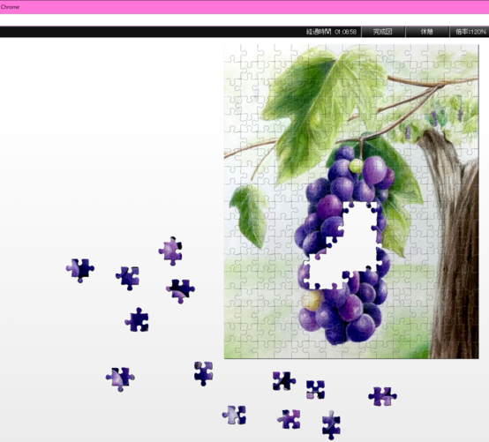489x442 pixels.
Task: Click the green unripe grape on the puzzle
Action: 356,166
